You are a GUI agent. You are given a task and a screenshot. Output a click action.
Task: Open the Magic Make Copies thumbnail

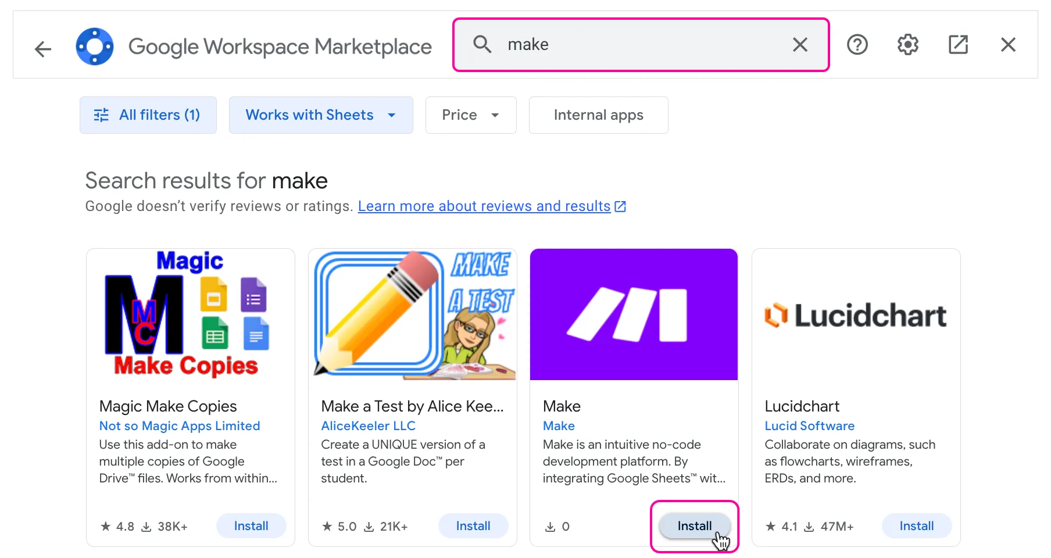tap(191, 314)
